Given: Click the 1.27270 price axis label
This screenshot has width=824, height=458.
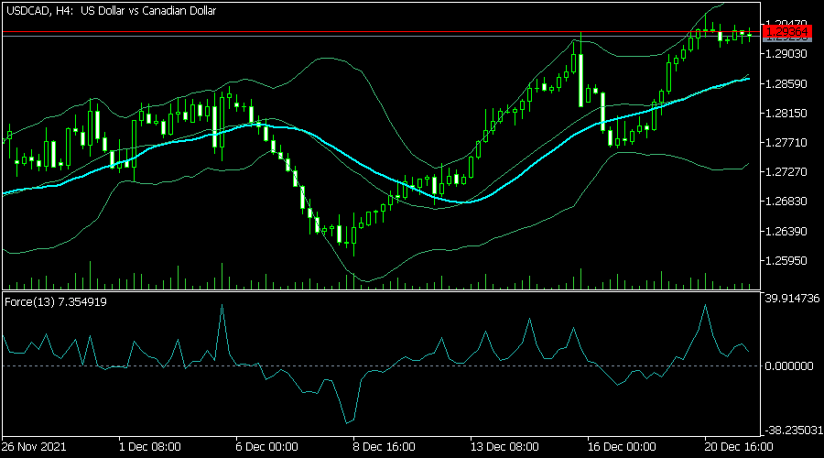Looking at the screenshot, I should coord(786,172).
